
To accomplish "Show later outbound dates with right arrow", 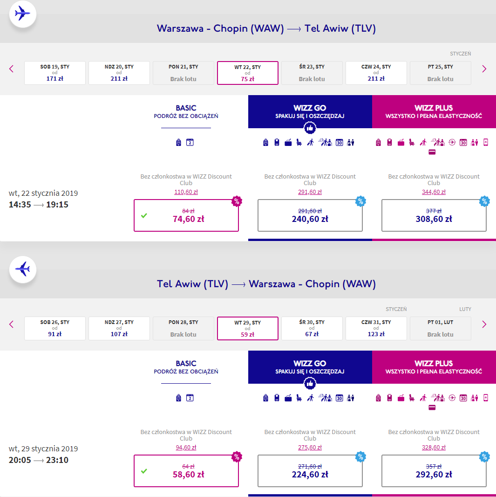I will pyautogui.click(x=484, y=69).
